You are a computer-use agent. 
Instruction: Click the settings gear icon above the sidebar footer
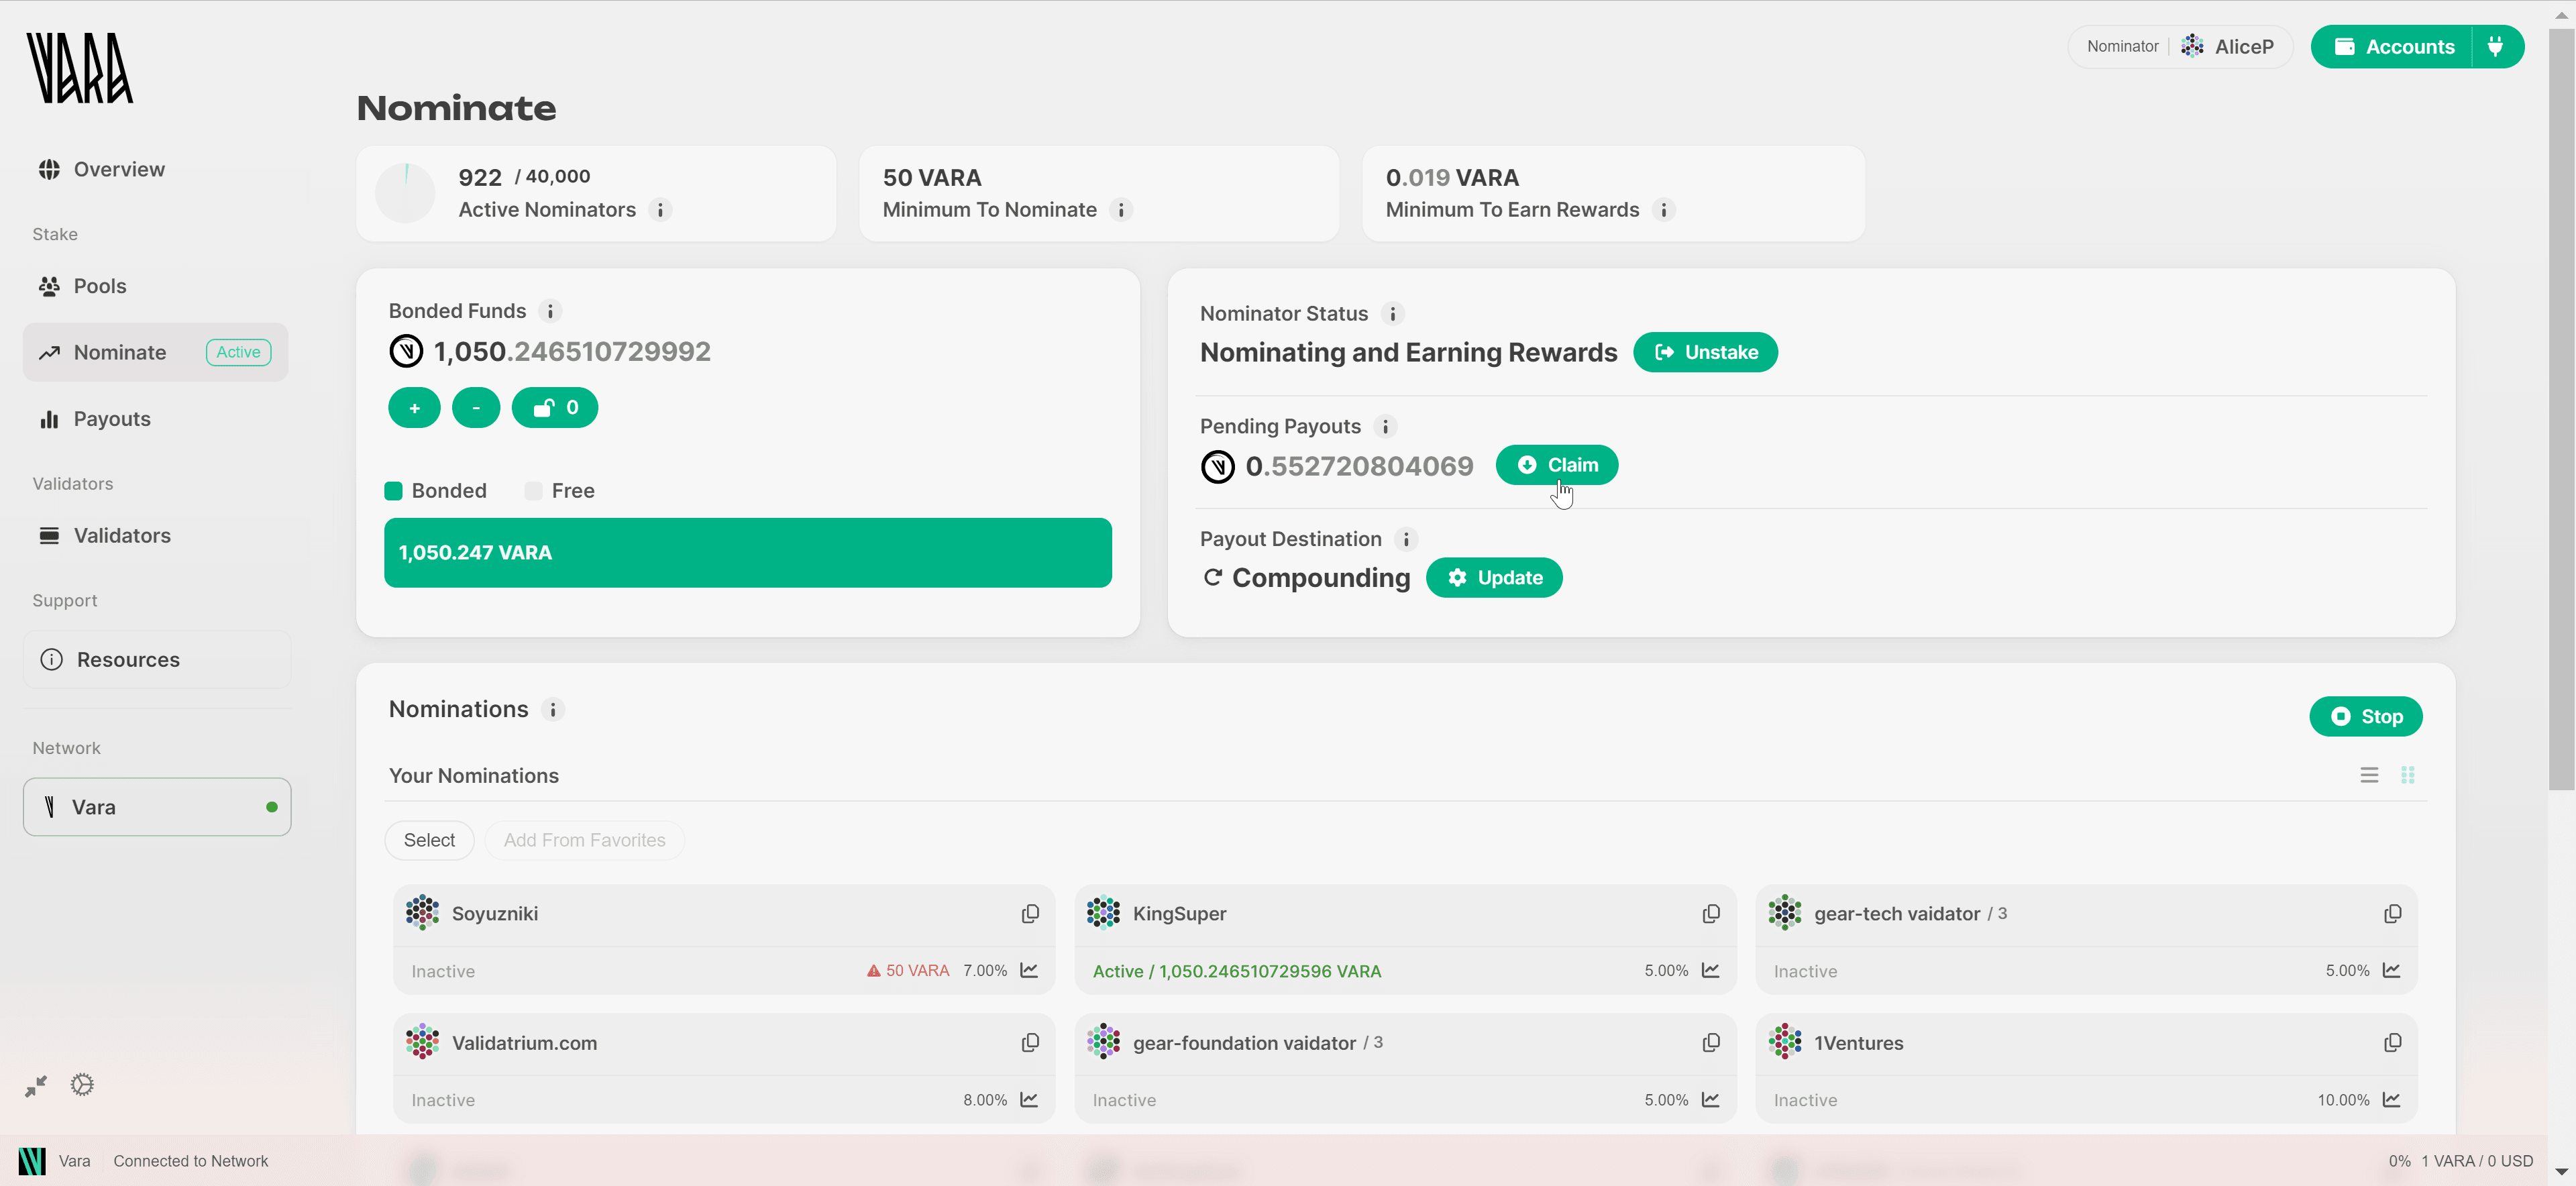tap(81, 1084)
